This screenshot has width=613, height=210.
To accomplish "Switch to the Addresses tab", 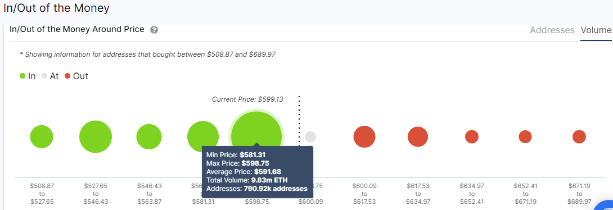I will [x=552, y=30].
